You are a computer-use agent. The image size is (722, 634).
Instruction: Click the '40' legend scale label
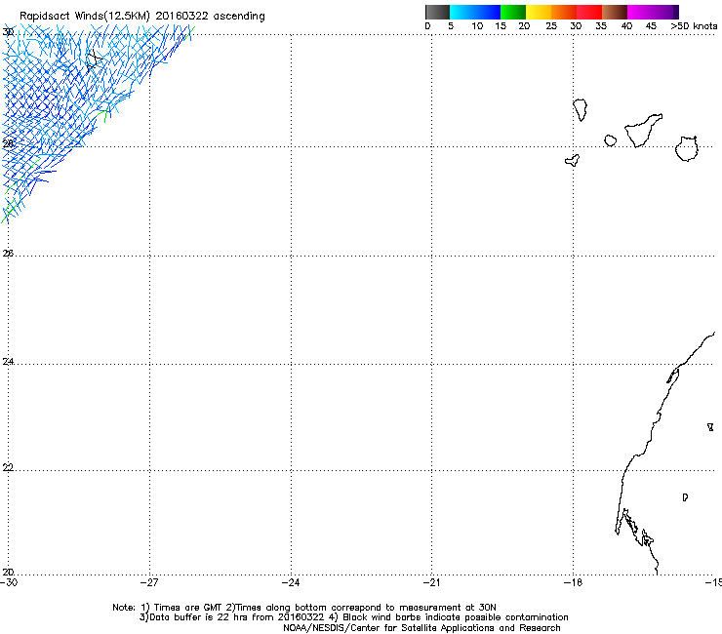pos(626,26)
